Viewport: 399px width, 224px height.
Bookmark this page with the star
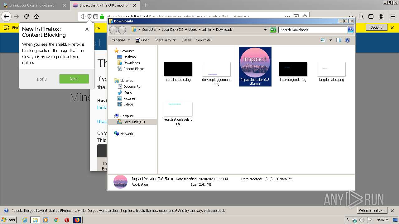(x=305, y=16)
